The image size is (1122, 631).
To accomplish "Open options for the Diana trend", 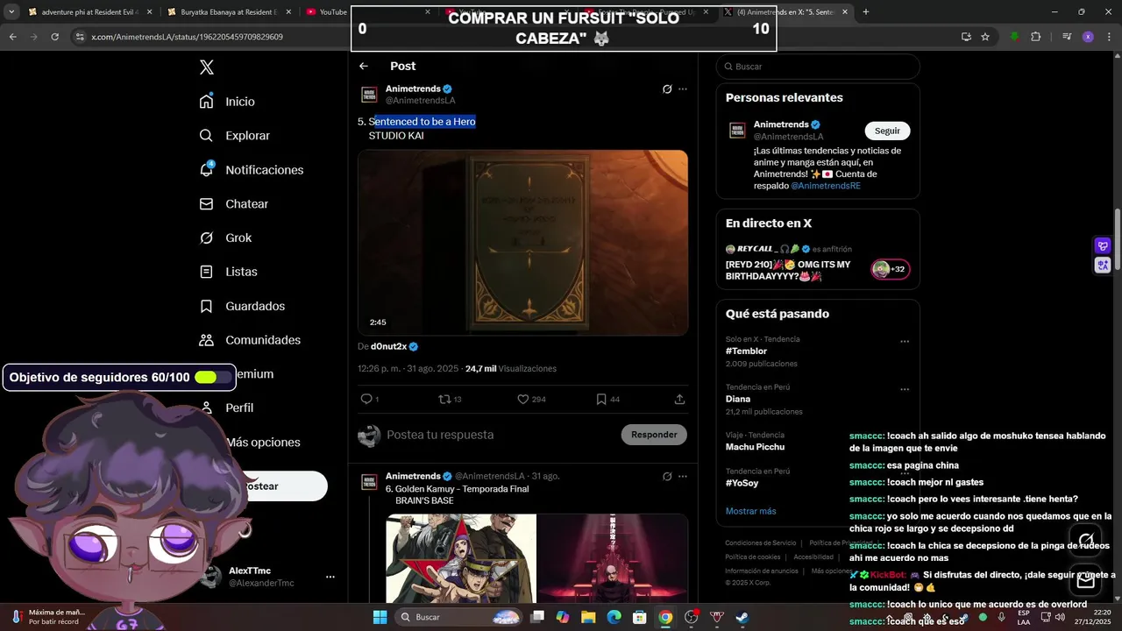I will (x=905, y=389).
